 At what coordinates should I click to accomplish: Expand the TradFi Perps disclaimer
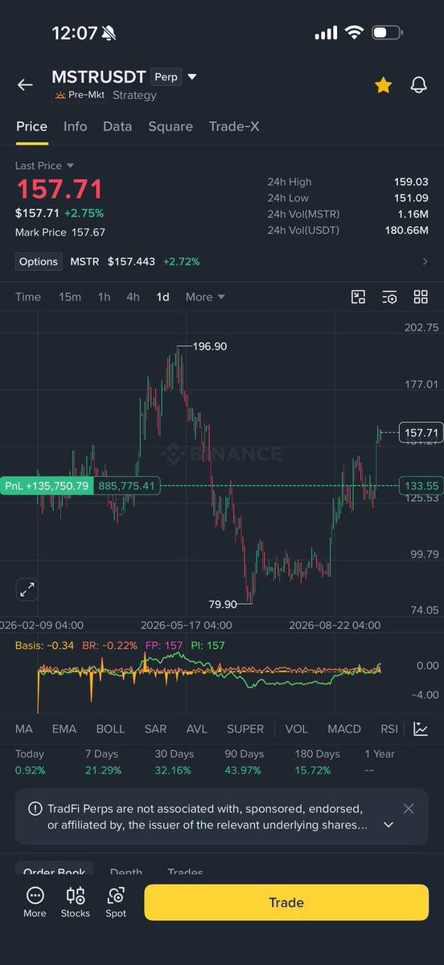coord(388,825)
